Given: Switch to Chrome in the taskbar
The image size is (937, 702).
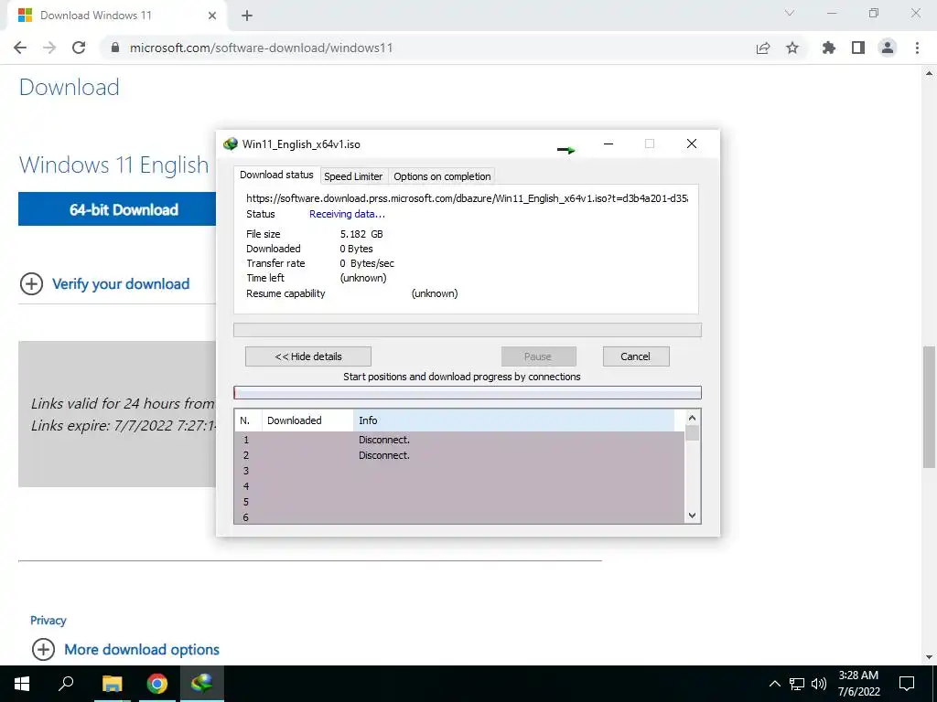Looking at the screenshot, I should point(157,684).
